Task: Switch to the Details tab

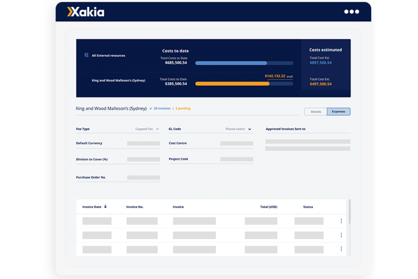Action: point(316,112)
